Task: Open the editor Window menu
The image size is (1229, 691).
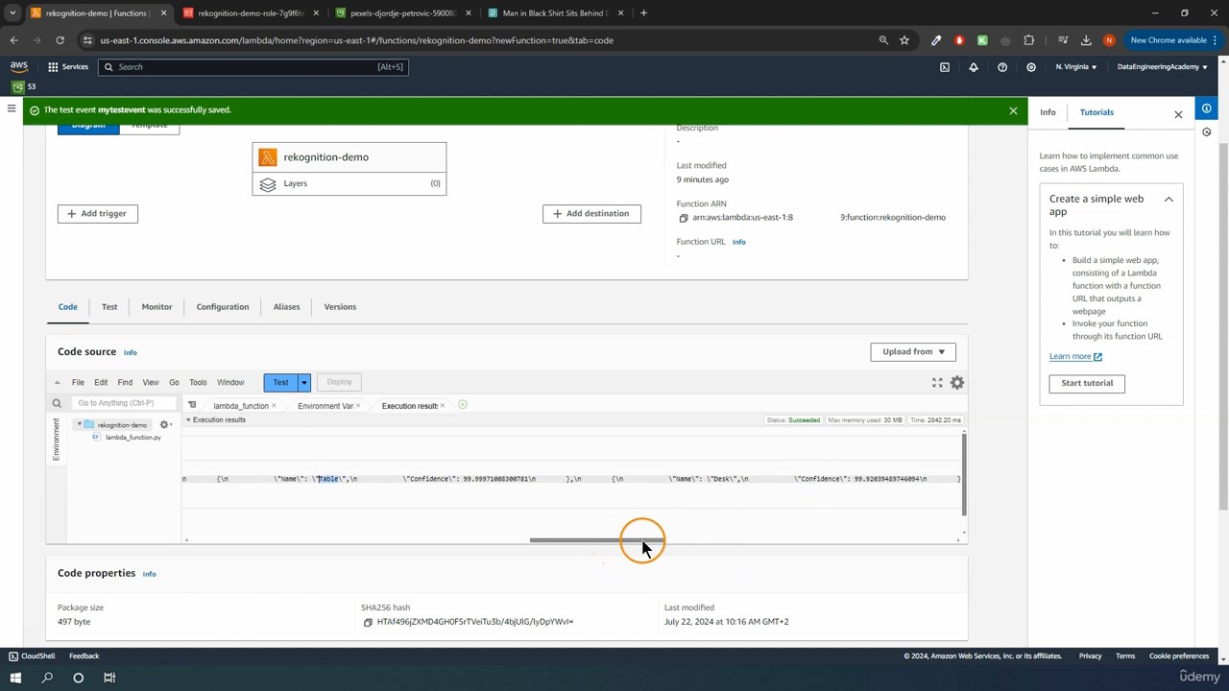Action: [x=230, y=383]
